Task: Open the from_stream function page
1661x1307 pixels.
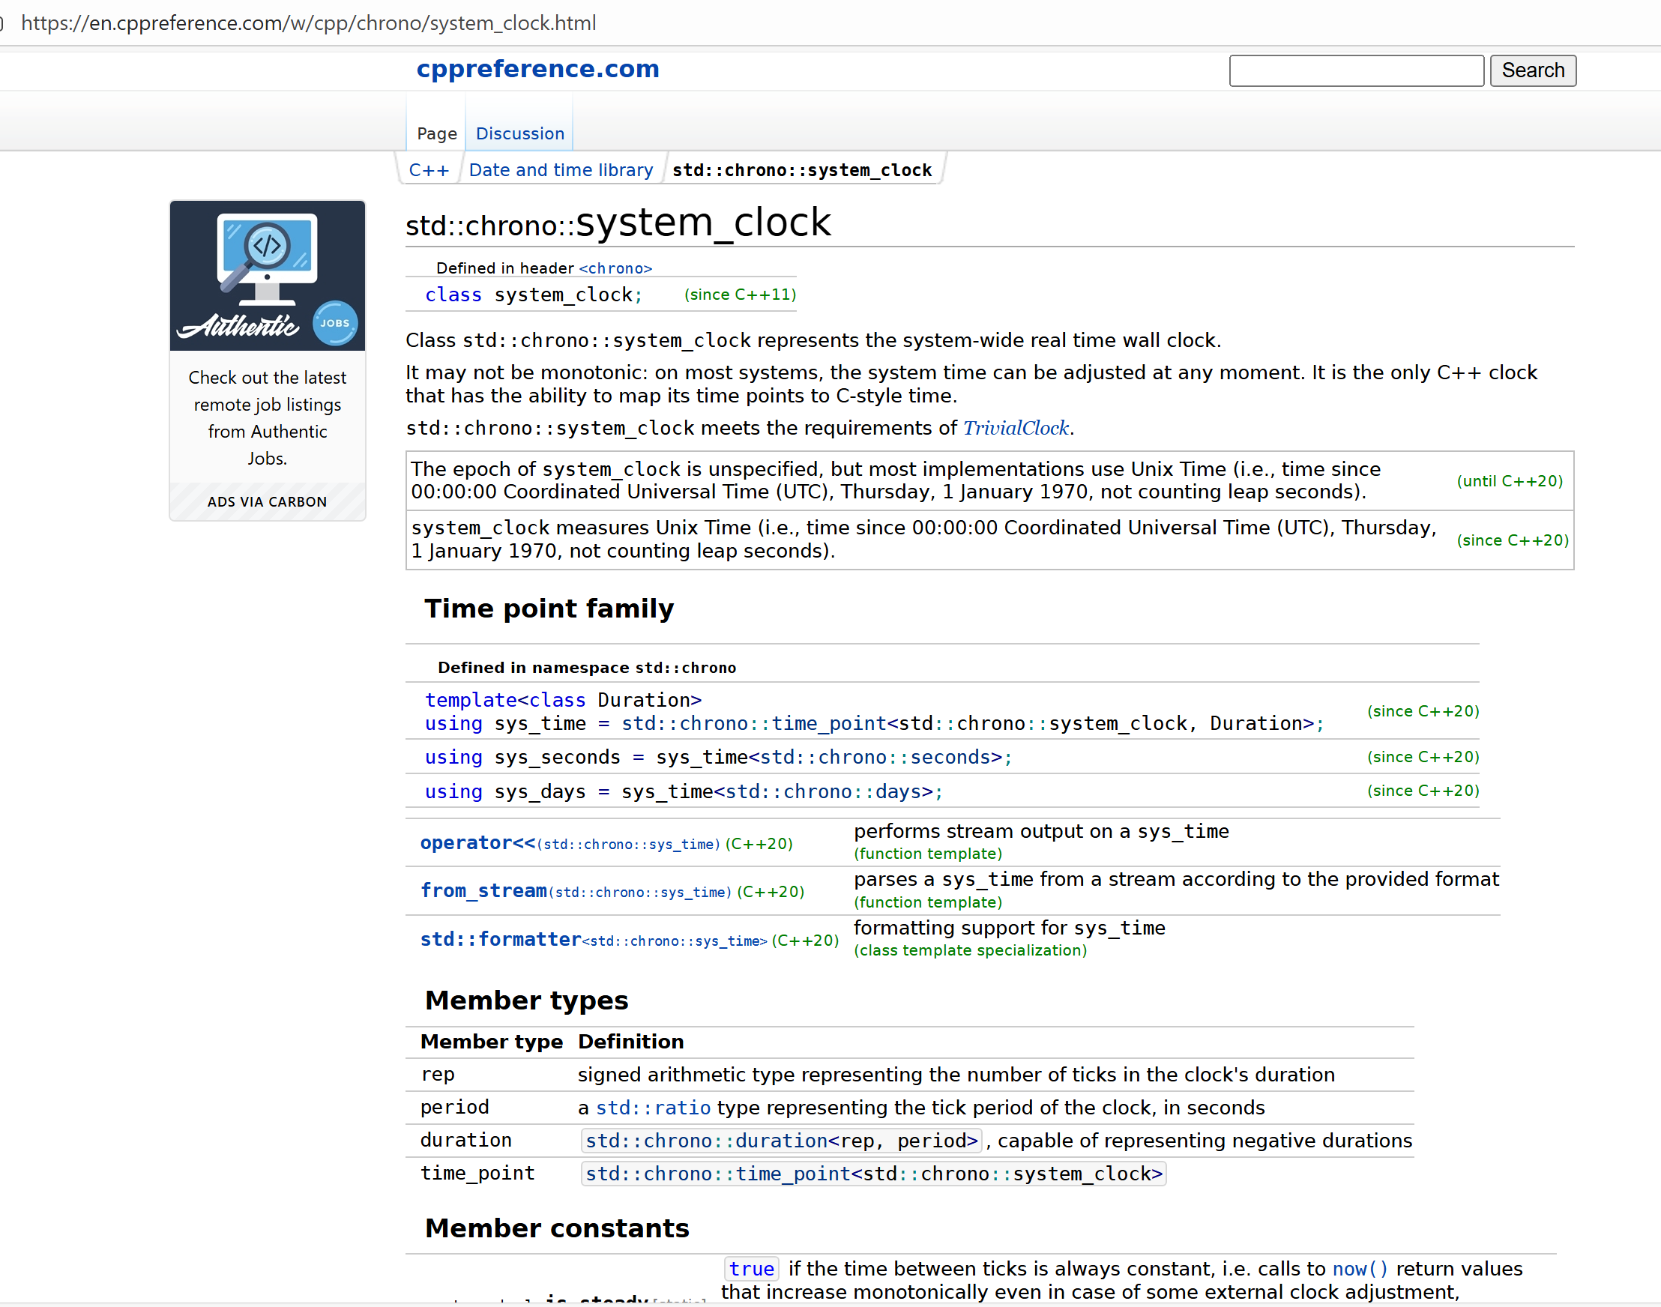Action: [x=482, y=890]
